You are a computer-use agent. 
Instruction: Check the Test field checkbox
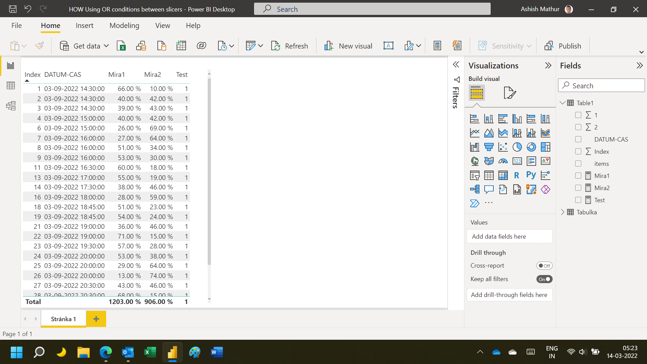pos(578,200)
